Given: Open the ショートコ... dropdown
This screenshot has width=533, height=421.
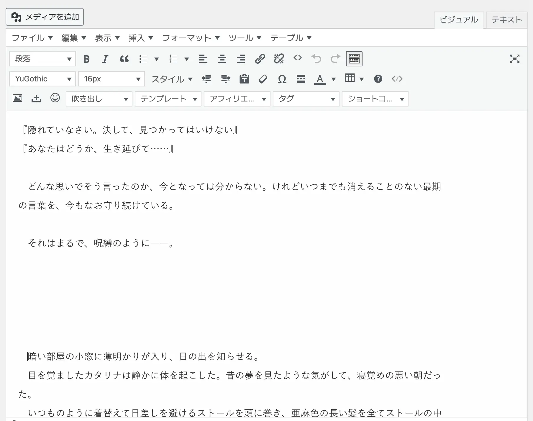Looking at the screenshot, I should (375, 99).
